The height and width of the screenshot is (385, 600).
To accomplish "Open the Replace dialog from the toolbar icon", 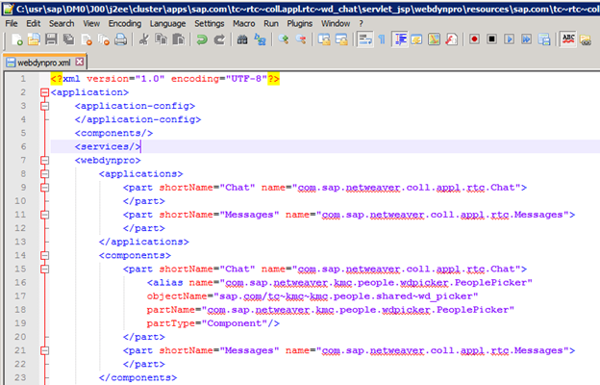I will (x=261, y=39).
